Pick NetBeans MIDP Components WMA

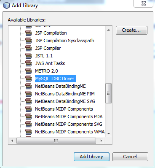point(70,132)
